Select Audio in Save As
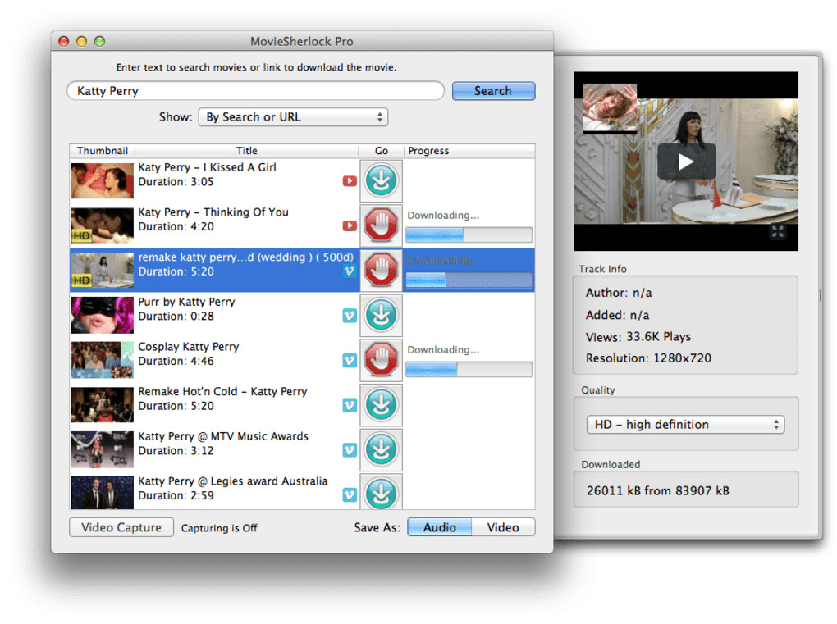The image size is (837, 624). click(x=439, y=527)
